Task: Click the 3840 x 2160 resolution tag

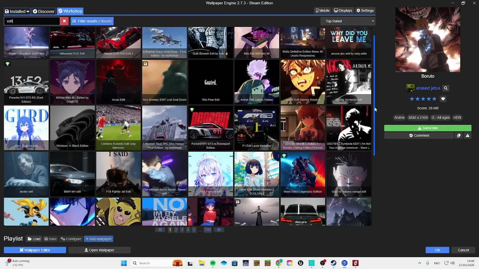Action: pos(418,118)
